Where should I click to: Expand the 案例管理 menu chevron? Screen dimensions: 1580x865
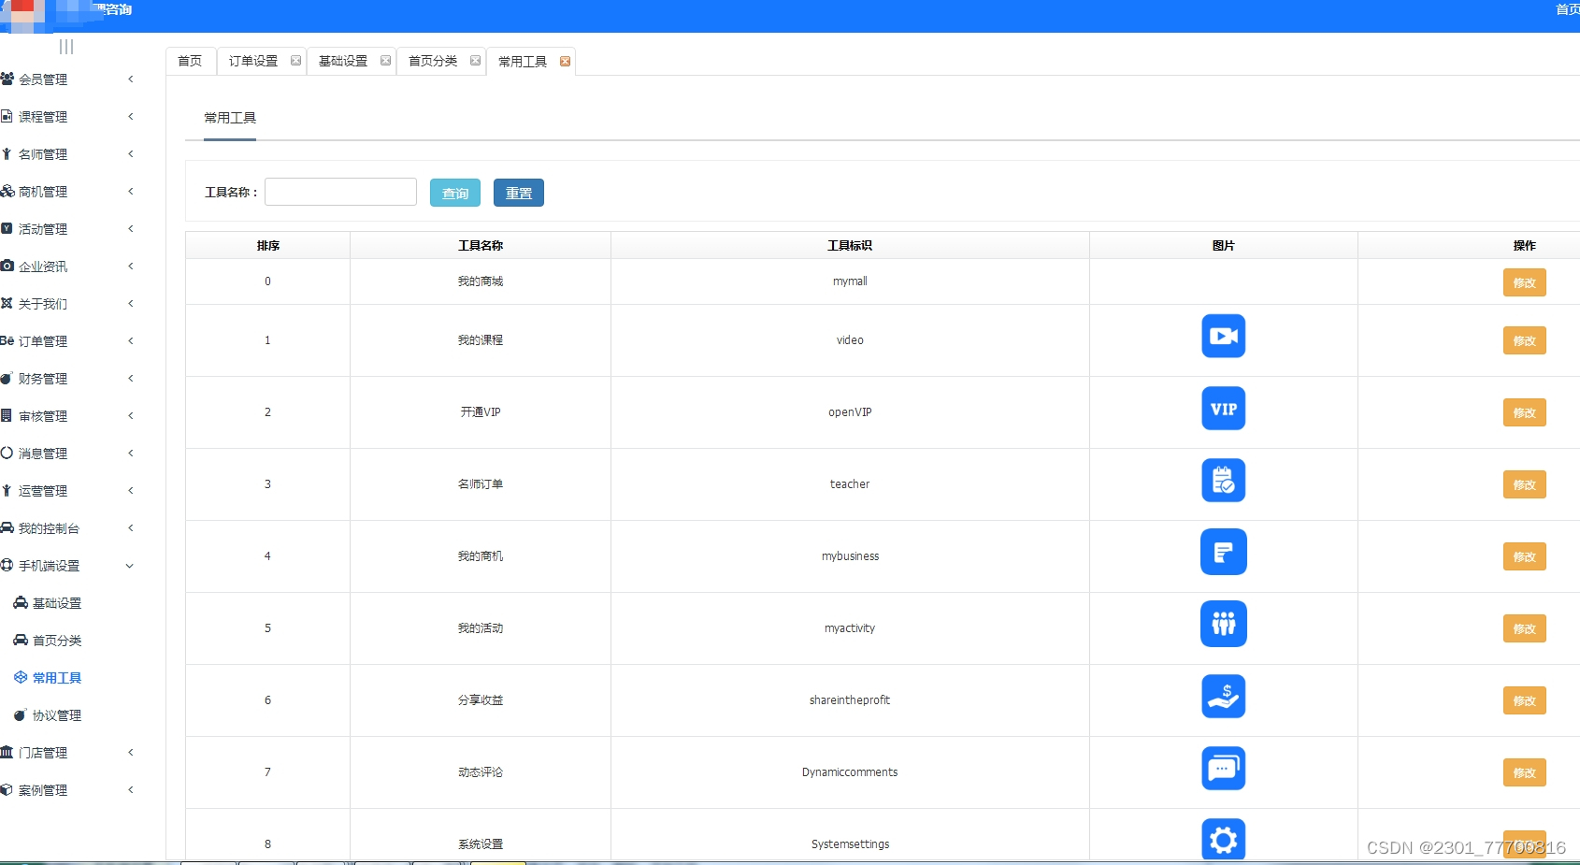[x=131, y=790]
